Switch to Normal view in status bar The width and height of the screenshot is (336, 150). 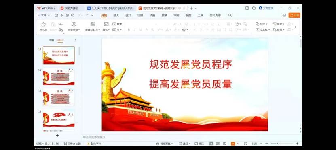coord(211,144)
